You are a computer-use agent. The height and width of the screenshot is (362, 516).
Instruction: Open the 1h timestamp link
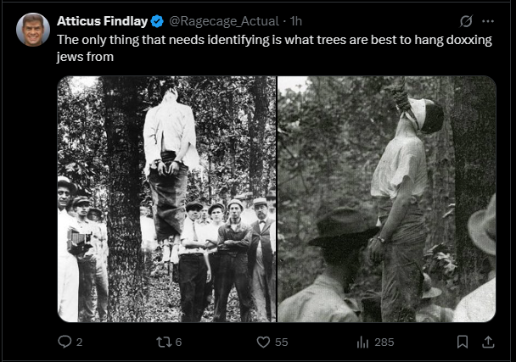click(297, 20)
